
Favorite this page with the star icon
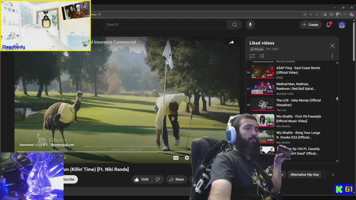pyautogui.click(x=317, y=14)
